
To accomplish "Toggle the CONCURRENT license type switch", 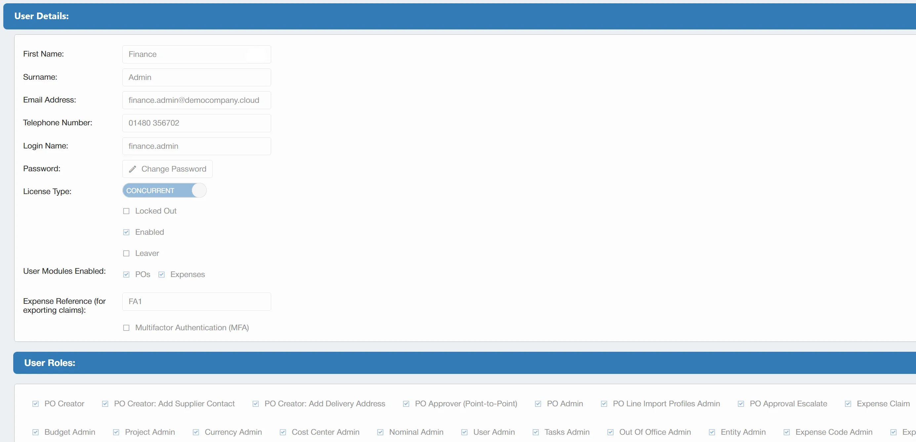I will (x=164, y=190).
